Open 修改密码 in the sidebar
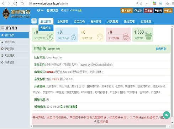The width and height of the screenshot is (174, 129). coord(14,42)
